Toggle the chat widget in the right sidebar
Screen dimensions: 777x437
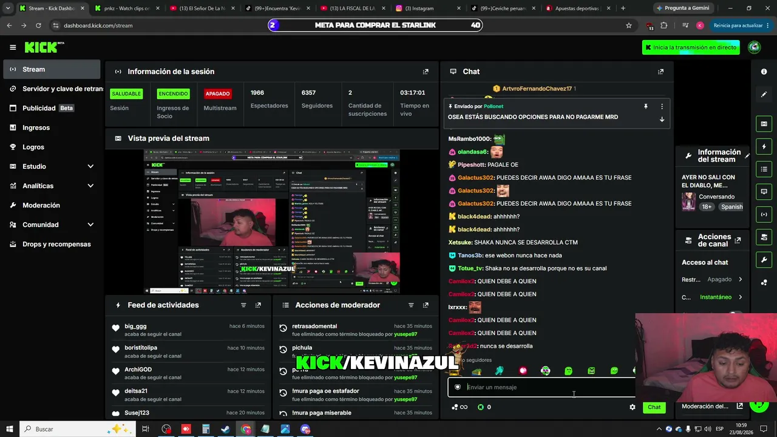[764, 191]
